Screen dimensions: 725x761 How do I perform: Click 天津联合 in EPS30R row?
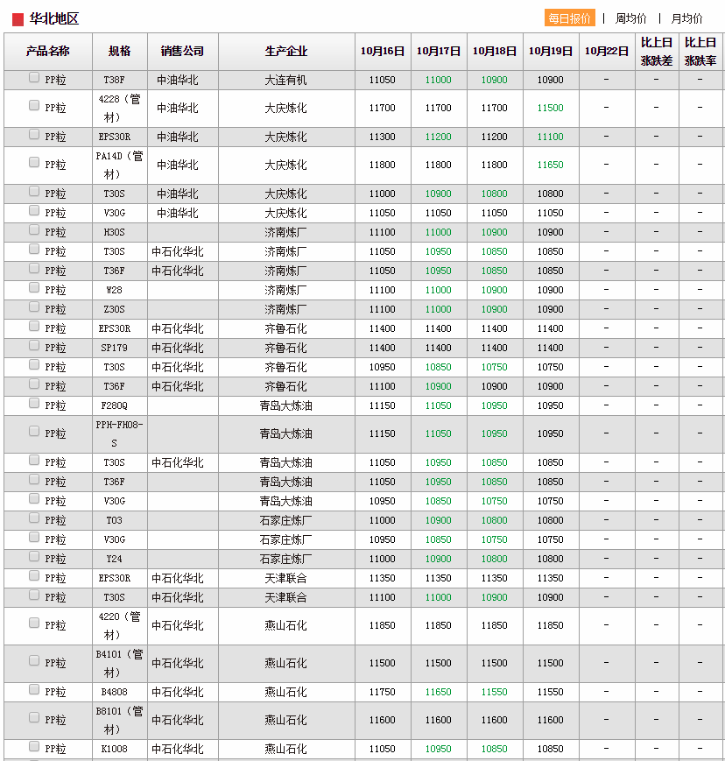[x=285, y=579]
